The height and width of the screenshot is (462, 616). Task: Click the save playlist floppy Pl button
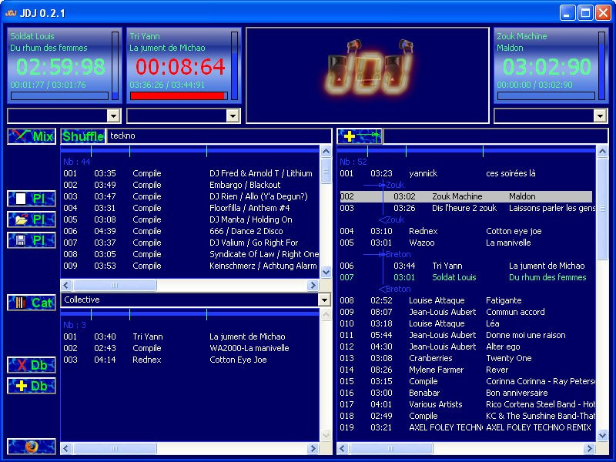[32, 240]
